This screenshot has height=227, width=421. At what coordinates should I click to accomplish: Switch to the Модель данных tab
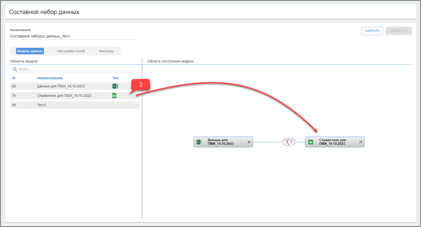pos(30,51)
